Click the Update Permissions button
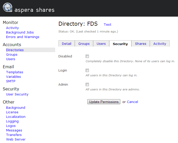178x143 pixels. point(104,102)
